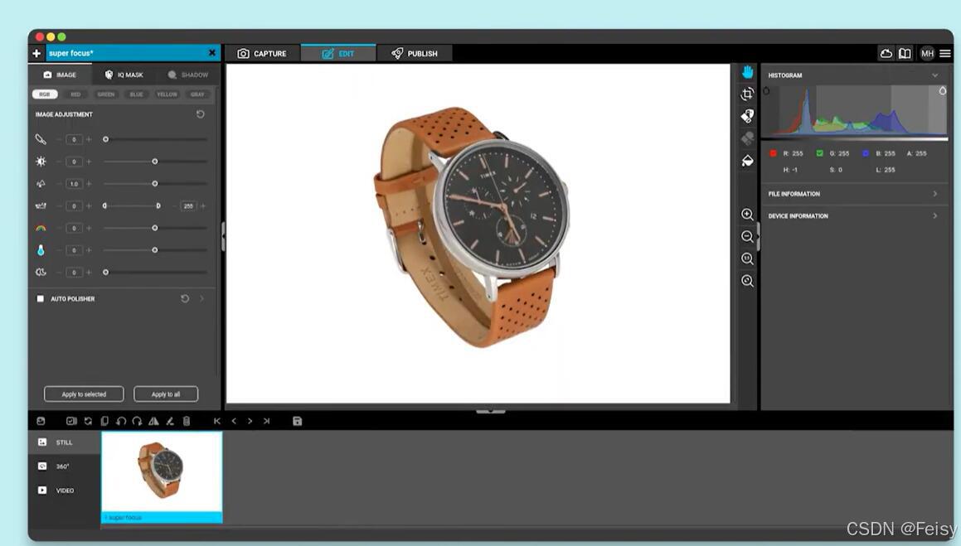Open the manual book icon
This screenshot has height=546, width=961.
(905, 53)
